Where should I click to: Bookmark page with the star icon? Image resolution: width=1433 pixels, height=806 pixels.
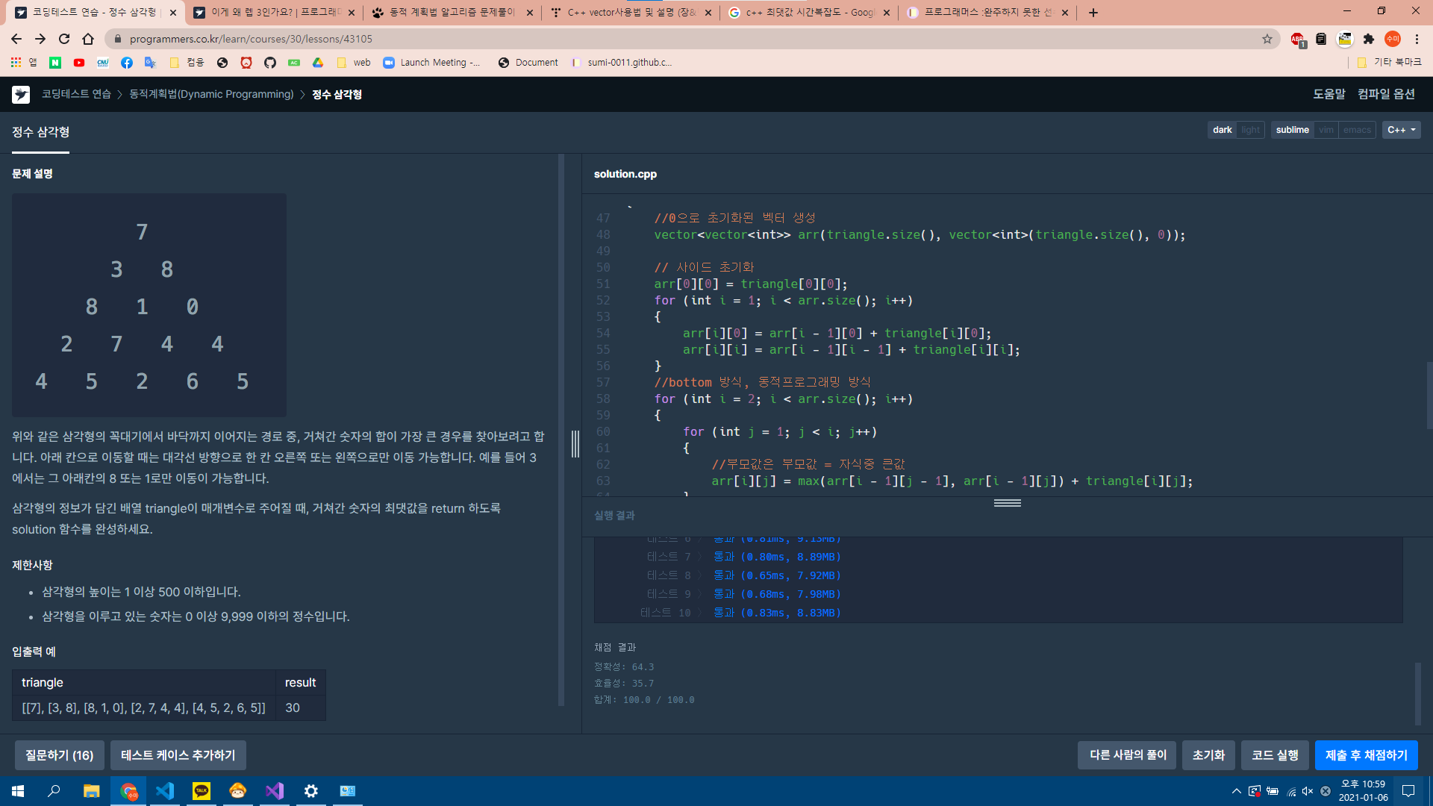tap(1267, 39)
